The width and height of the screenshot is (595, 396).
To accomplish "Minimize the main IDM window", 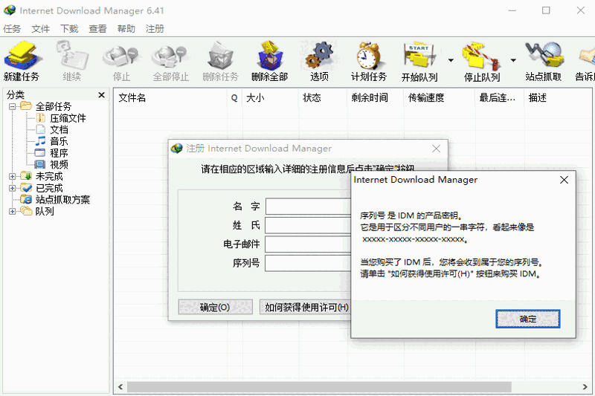I will pyautogui.click(x=512, y=10).
